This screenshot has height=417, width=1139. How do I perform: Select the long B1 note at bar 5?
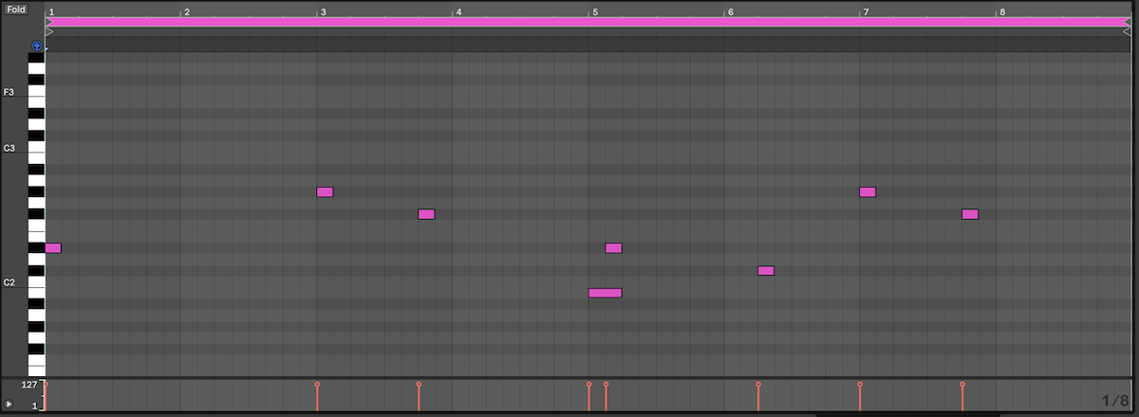point(605,293)
